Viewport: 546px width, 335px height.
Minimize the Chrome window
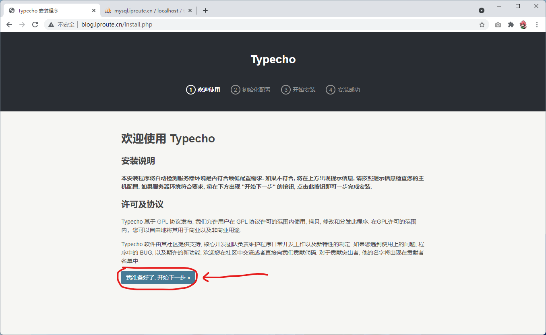pyautogui.click(x=499, y=6)
